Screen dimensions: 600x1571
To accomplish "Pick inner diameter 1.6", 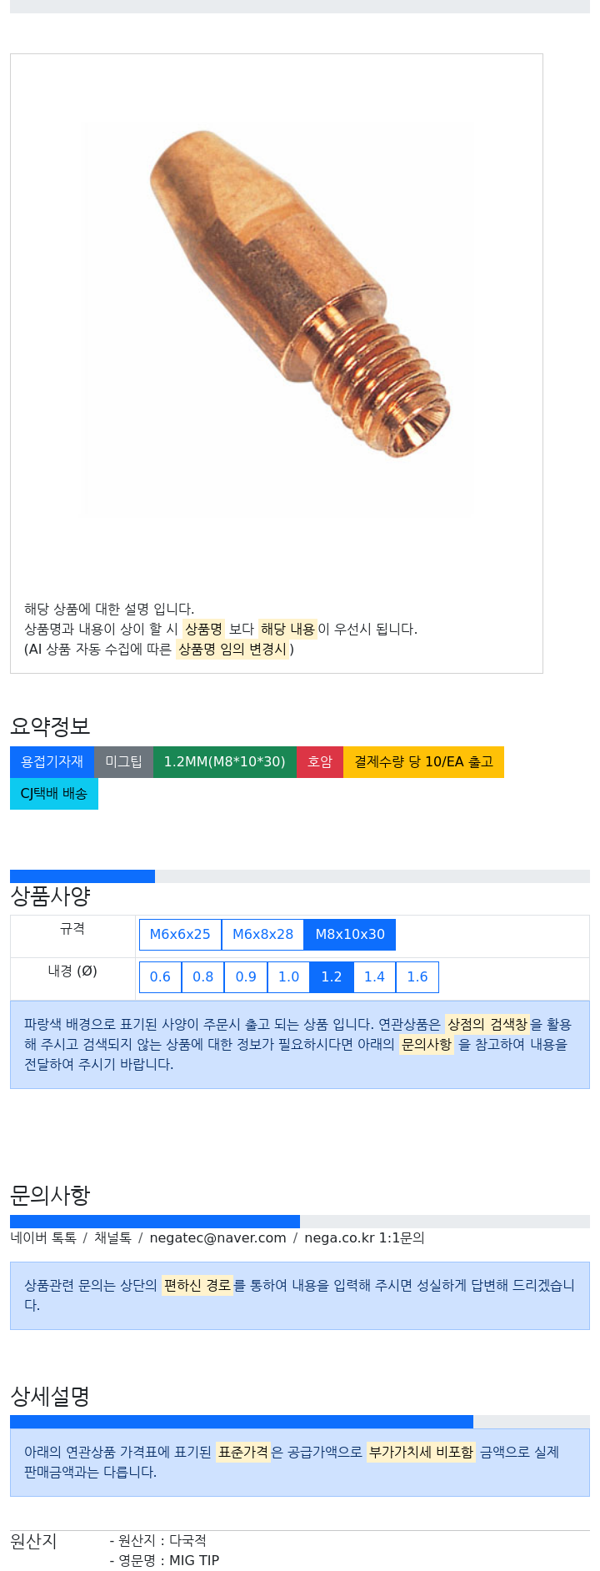I will [417, 977].
